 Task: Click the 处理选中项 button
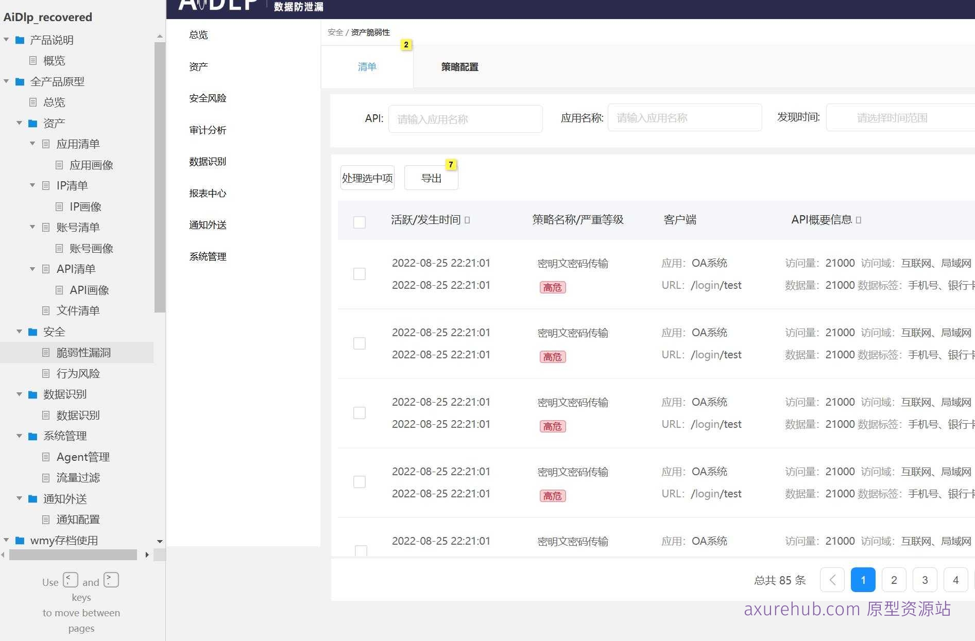point(367,177)
